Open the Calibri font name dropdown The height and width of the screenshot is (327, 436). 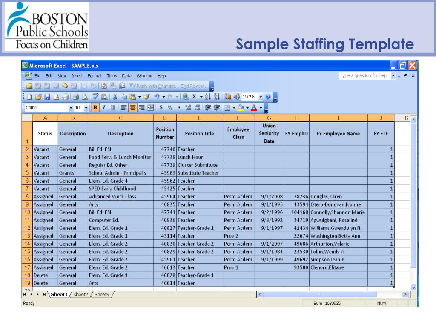[x=71, y=108]
